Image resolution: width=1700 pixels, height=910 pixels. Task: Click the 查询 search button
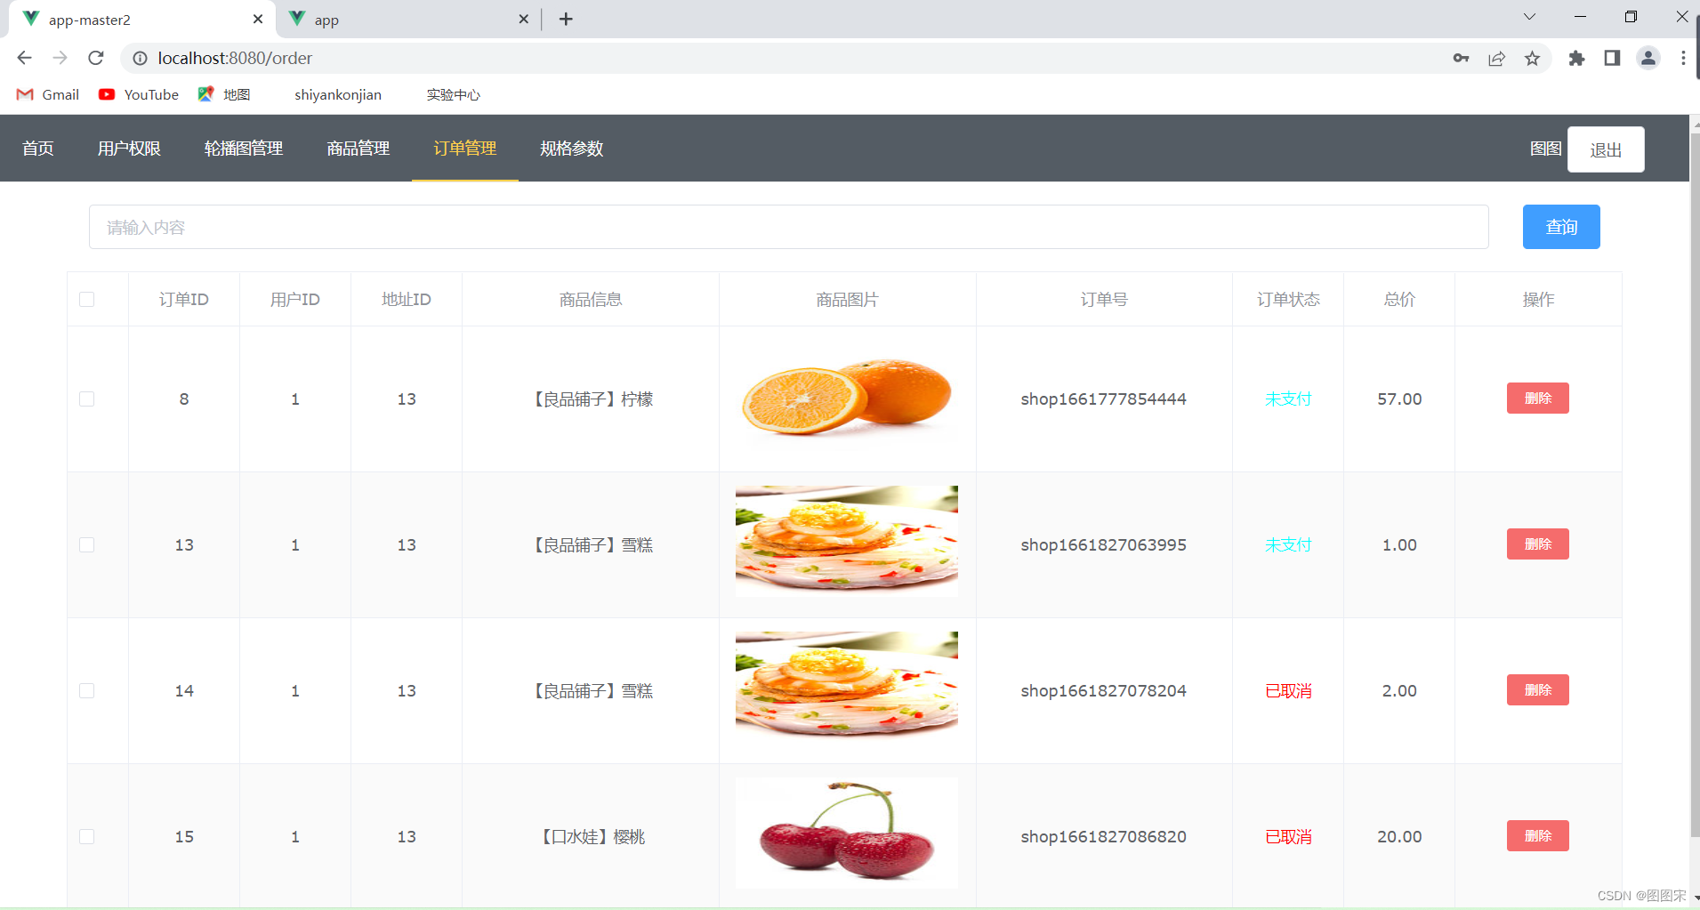(x=1561, y=227)
